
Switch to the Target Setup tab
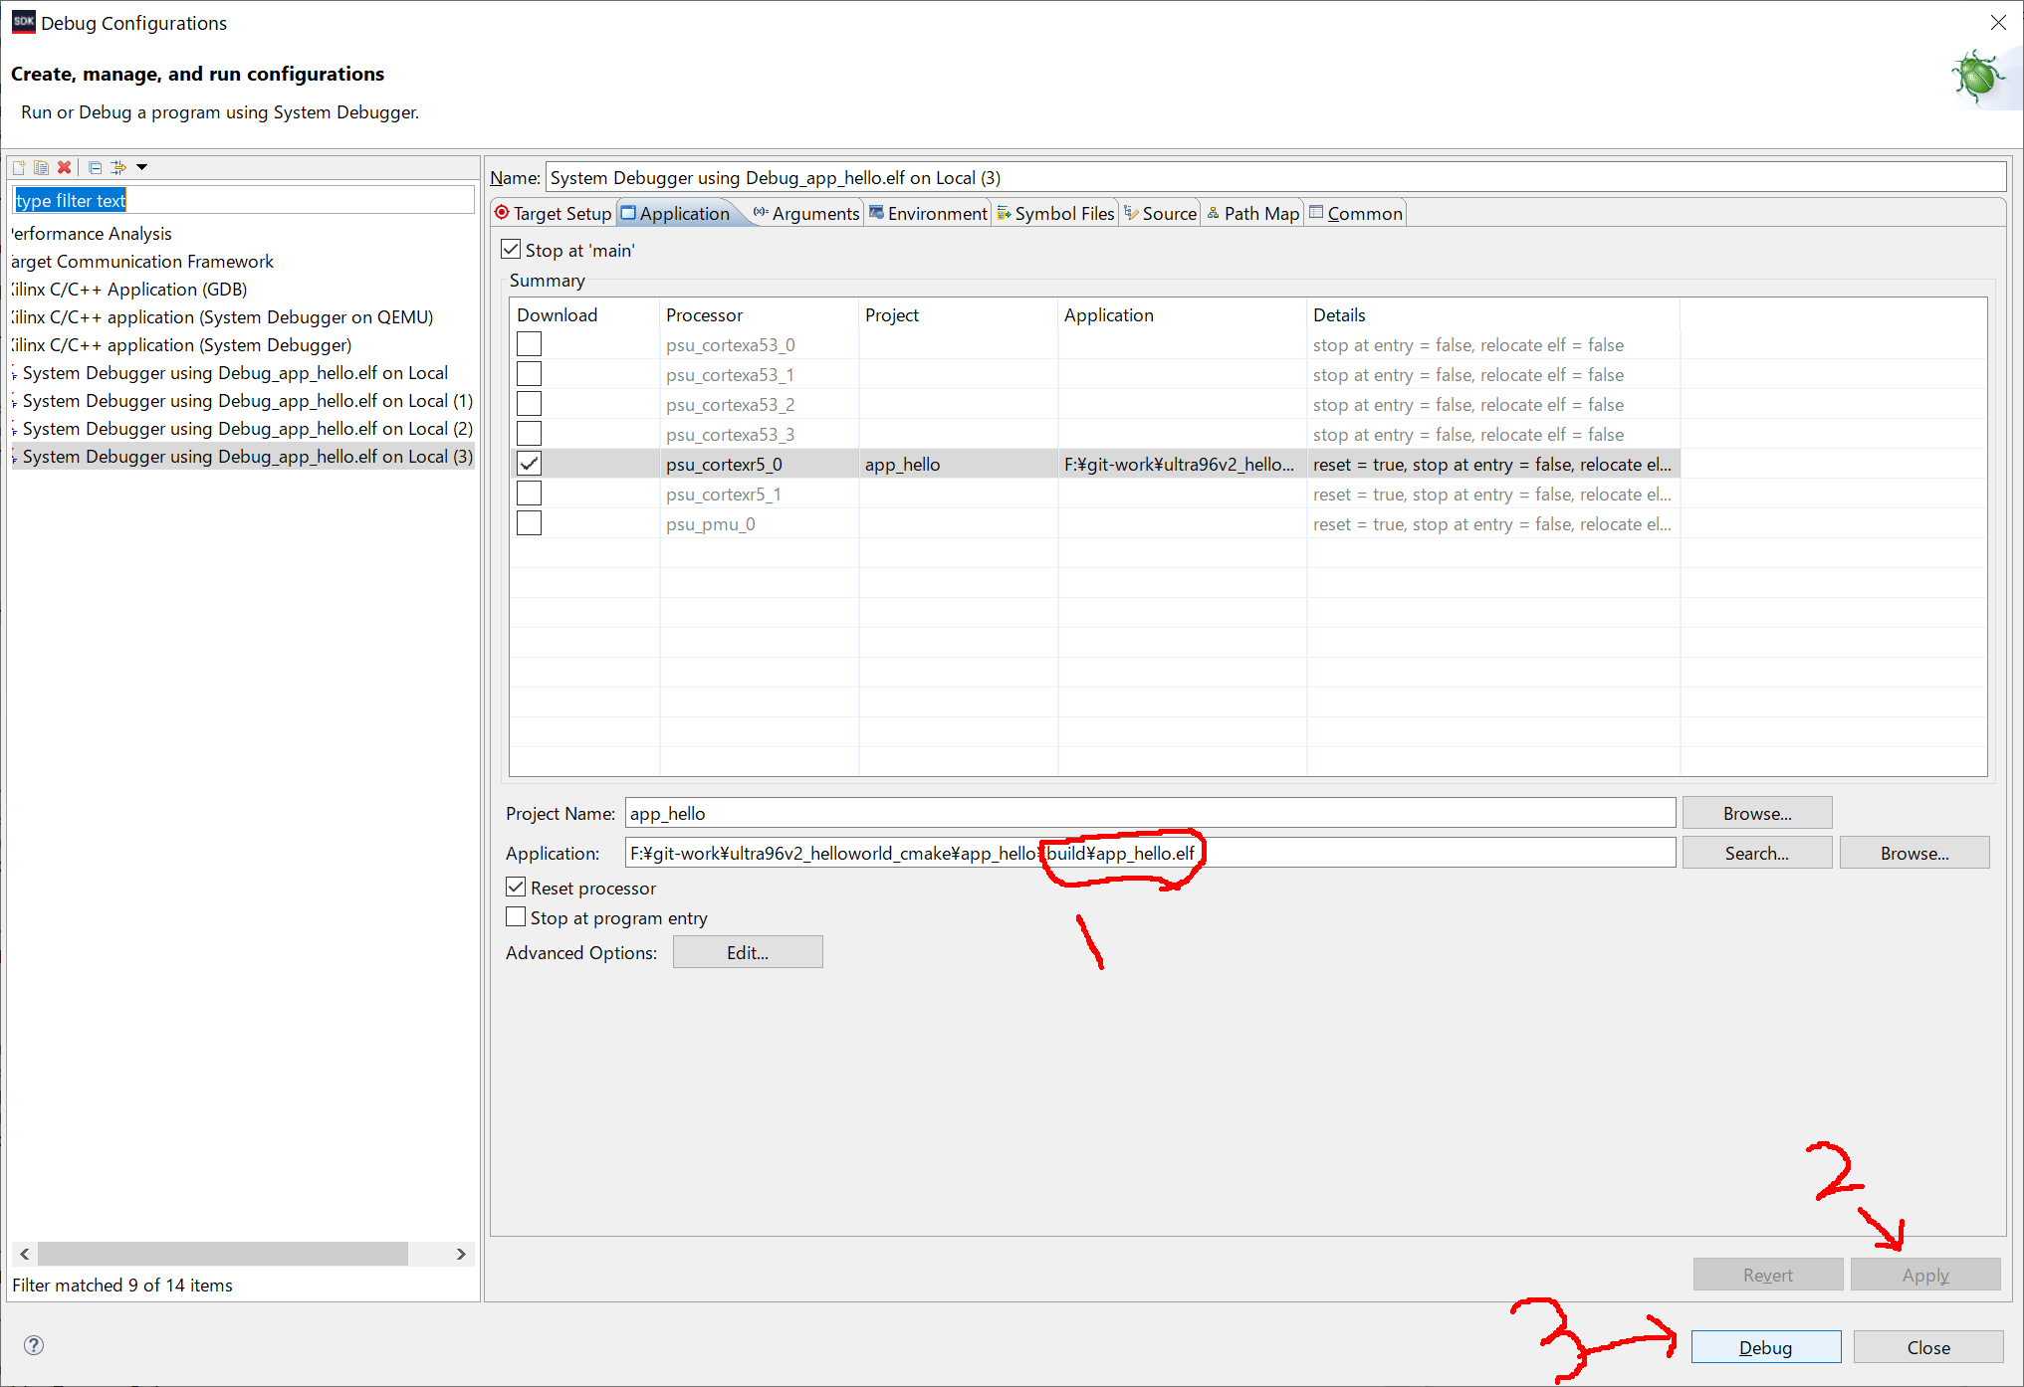coord(554,213)
